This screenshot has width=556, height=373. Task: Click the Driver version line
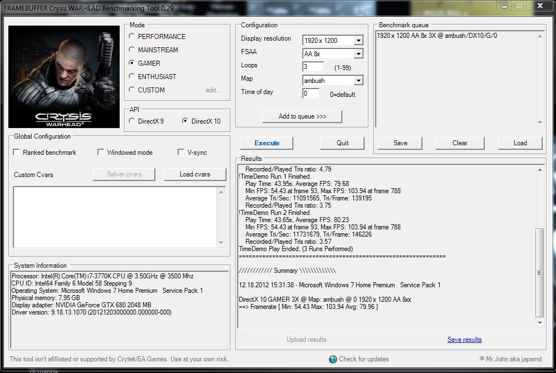point(91,312)
